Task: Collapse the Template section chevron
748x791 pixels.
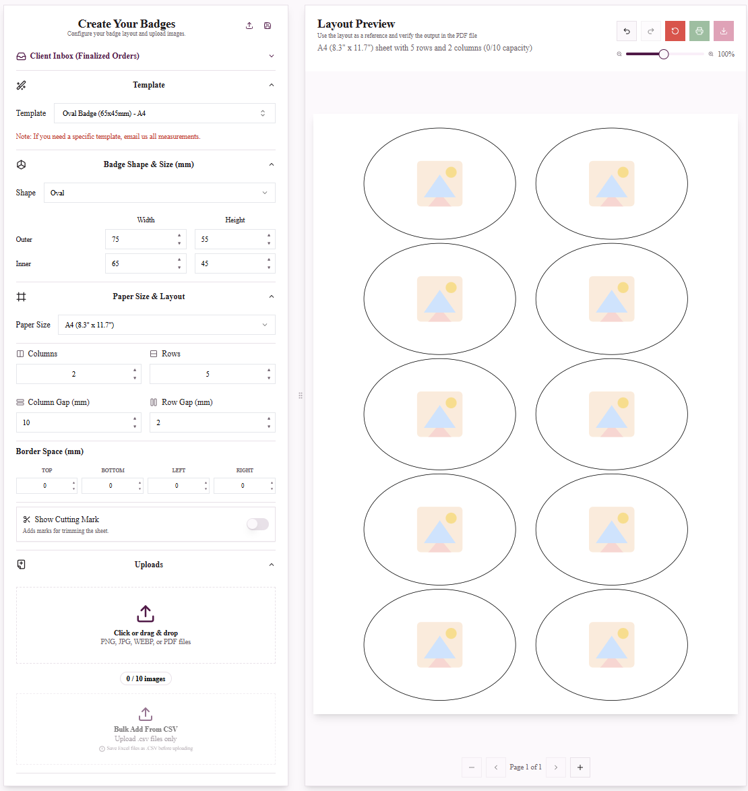Action: 272,85
